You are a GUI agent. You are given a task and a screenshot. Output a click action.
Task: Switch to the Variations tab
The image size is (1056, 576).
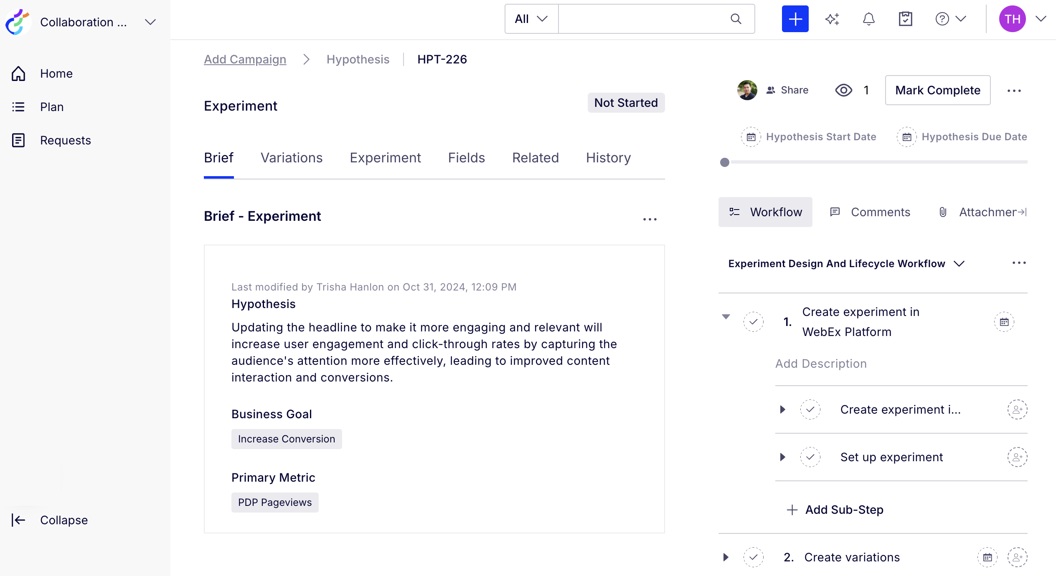click(x=292, y=158)
